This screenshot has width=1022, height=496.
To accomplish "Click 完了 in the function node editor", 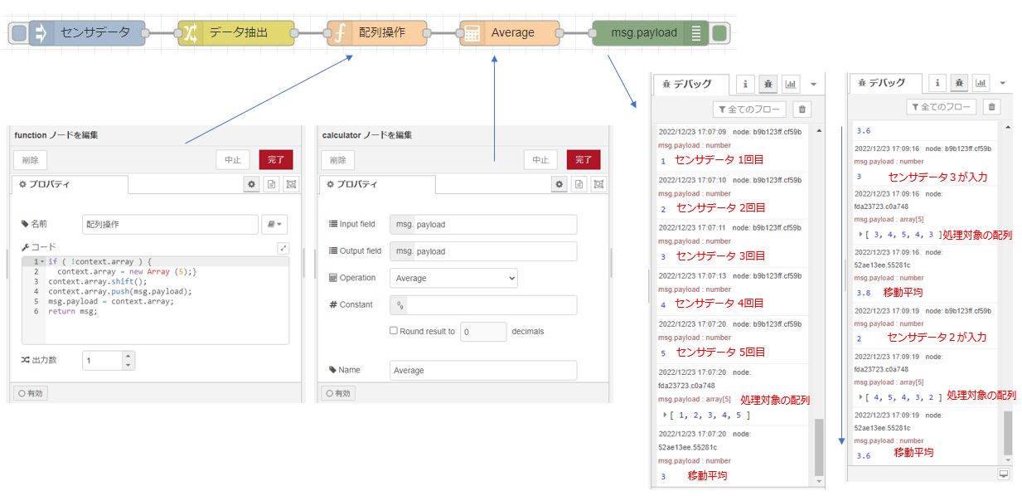I will (275, 159).
